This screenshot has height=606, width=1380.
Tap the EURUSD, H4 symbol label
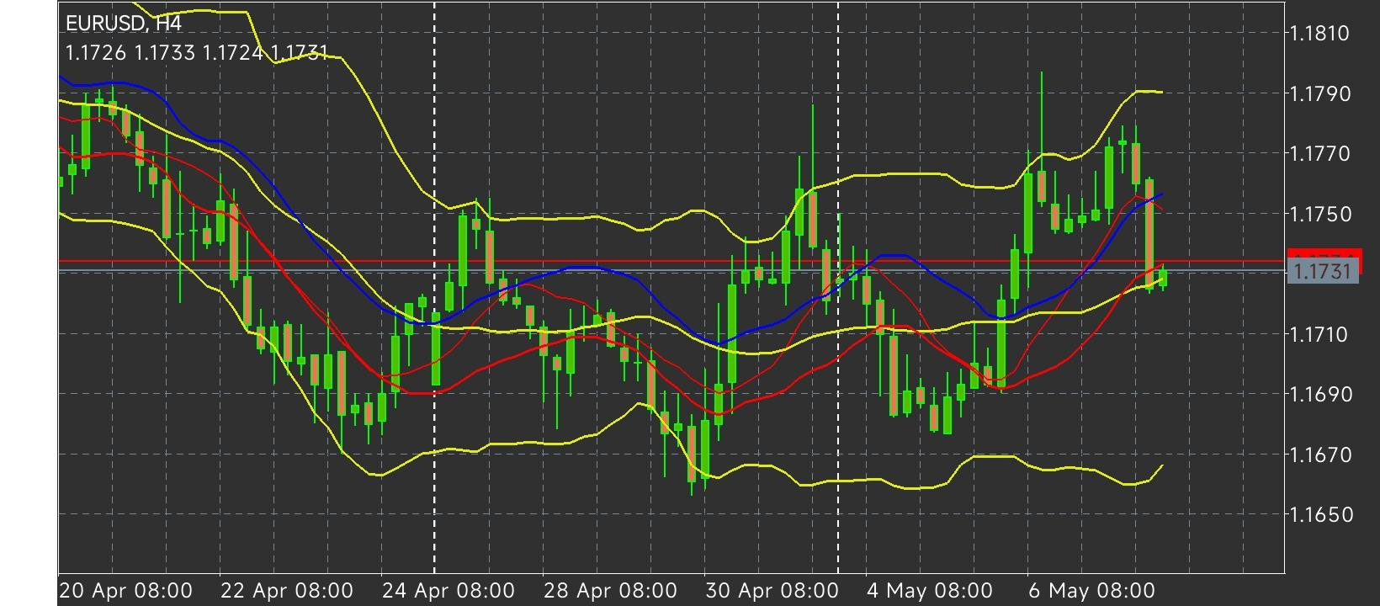(124, 24)
